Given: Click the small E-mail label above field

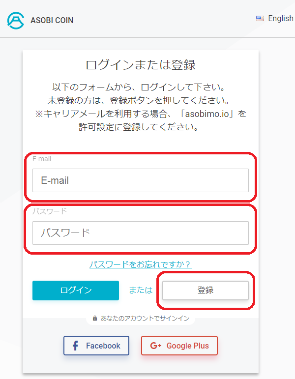Looking at the screenshot, I should 42,159.
